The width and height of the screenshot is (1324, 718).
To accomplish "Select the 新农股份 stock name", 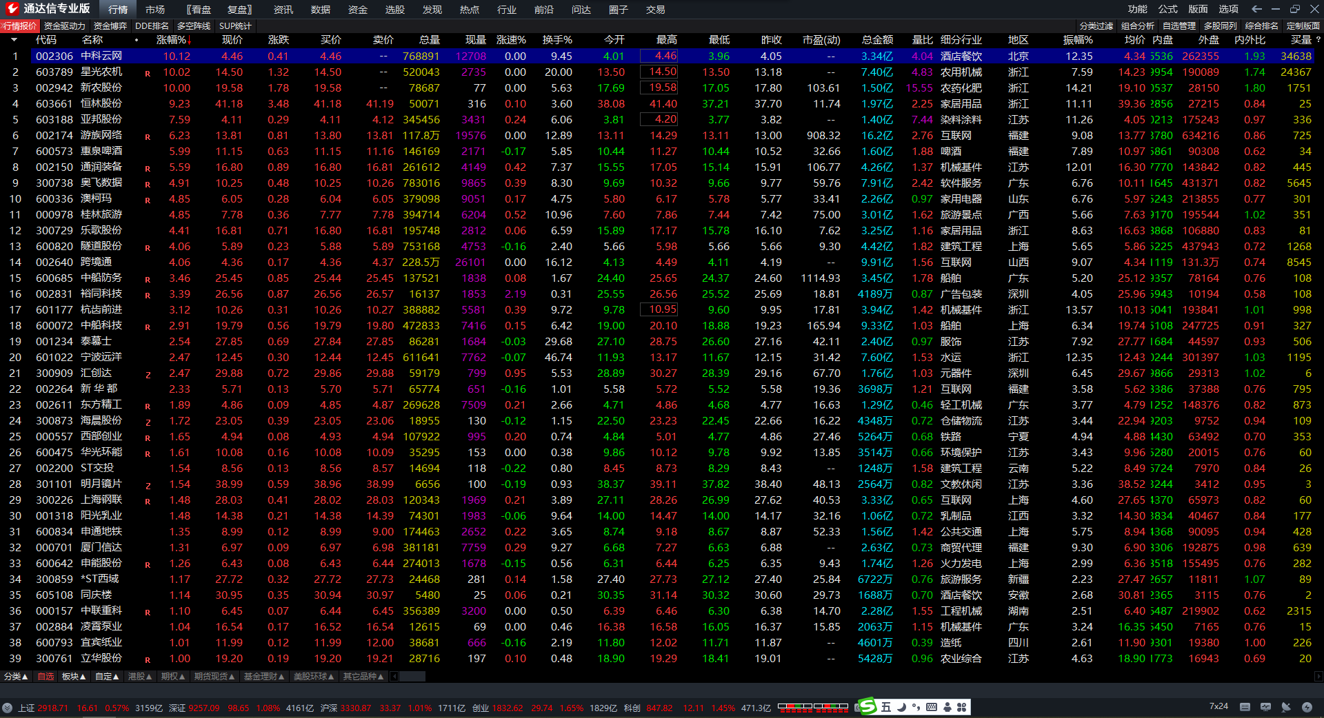I will [x=101, y=88].
